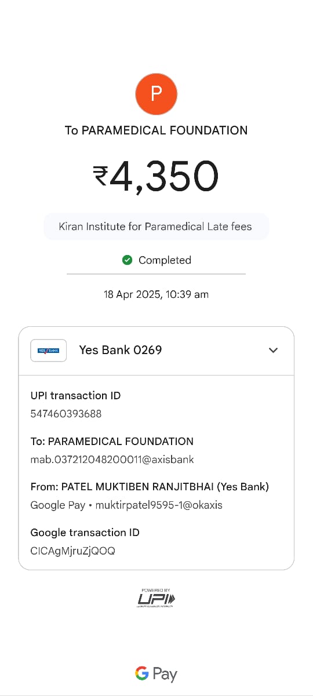Tap the Google Pay logo at bottom
The image size is (313, 696).
[x=156, y=674]
